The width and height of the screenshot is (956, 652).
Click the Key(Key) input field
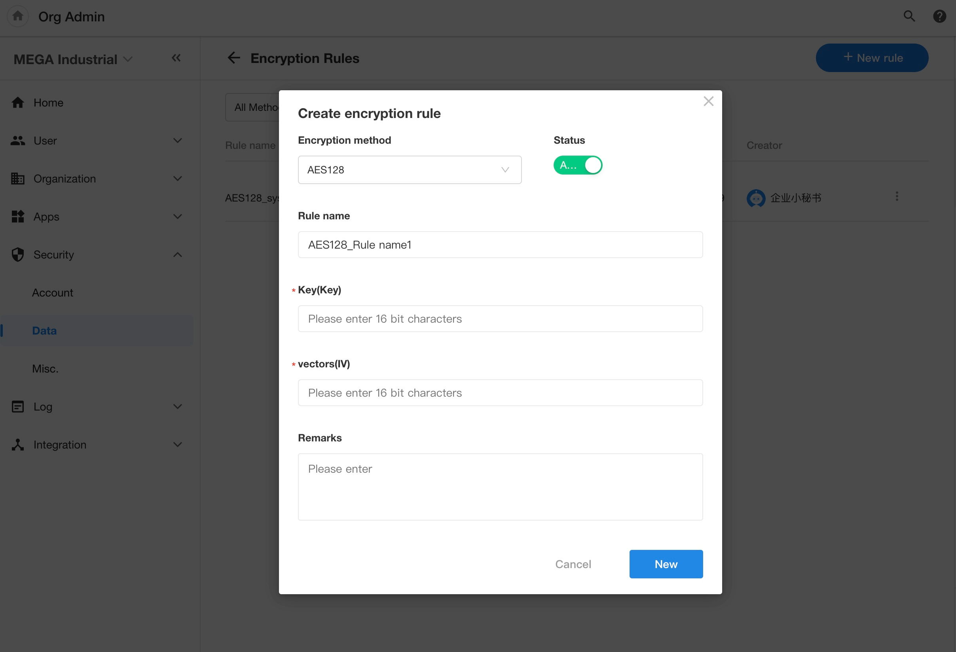[x=500, y=319]
